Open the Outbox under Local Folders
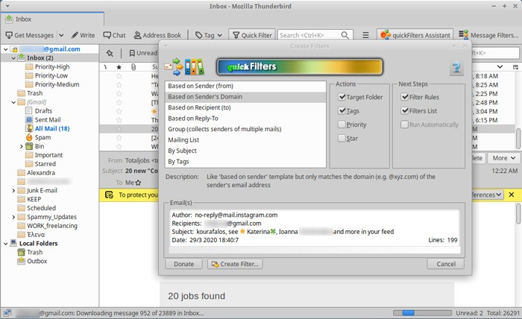522x319 pixels. [37, 261]
